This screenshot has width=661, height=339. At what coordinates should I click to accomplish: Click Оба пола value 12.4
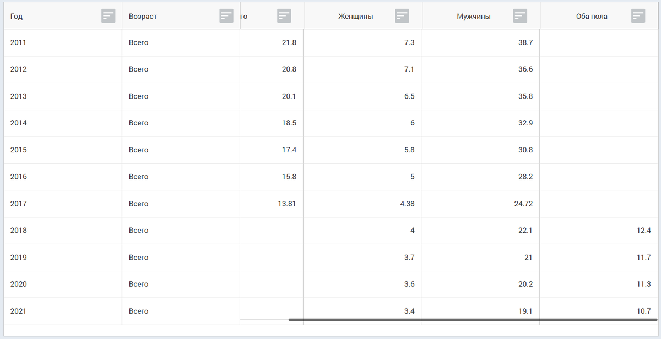coord(643,231)
